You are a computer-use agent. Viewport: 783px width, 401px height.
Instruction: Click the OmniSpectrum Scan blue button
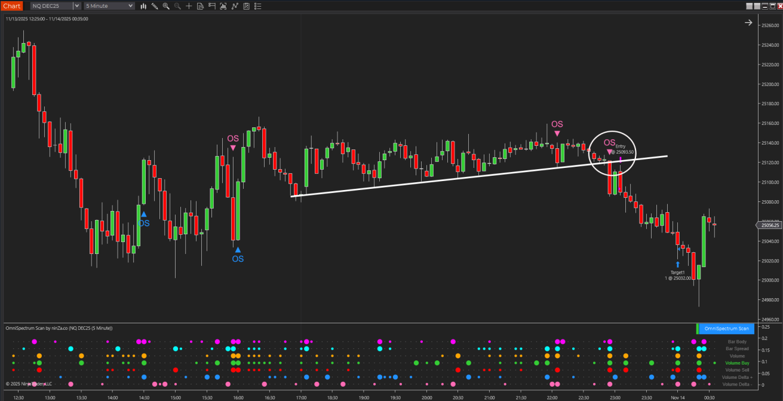click(726, 329)
